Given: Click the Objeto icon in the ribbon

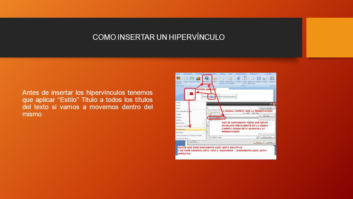Looking at the screenshot, I should [264, 78].
